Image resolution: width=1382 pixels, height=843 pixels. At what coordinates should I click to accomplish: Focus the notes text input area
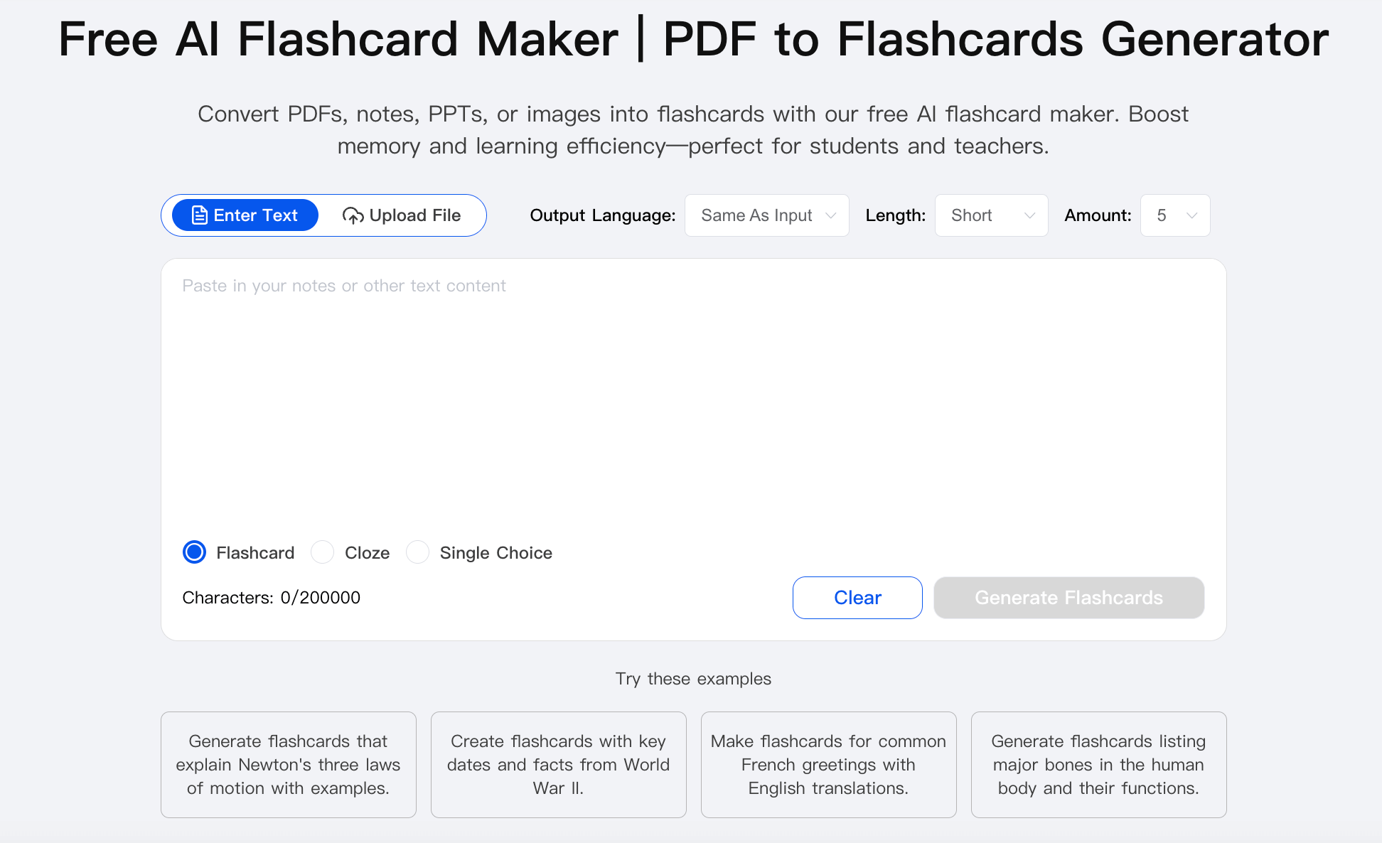[x=693, y=398]
